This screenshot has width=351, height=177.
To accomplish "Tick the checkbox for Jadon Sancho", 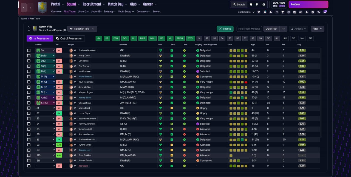I will coord(29,77).
